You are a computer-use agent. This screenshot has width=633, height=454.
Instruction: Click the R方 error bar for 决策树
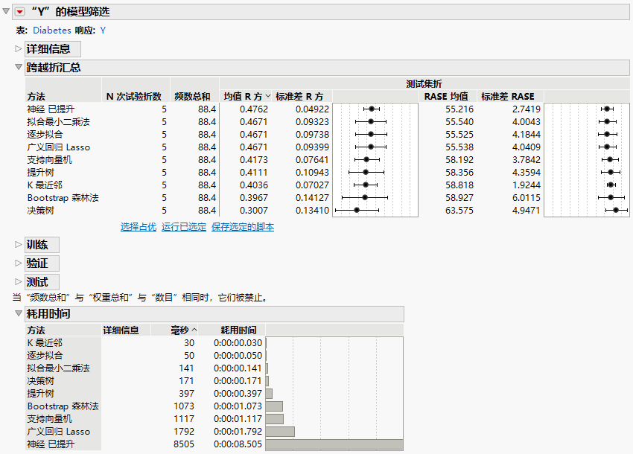point(357,210)
